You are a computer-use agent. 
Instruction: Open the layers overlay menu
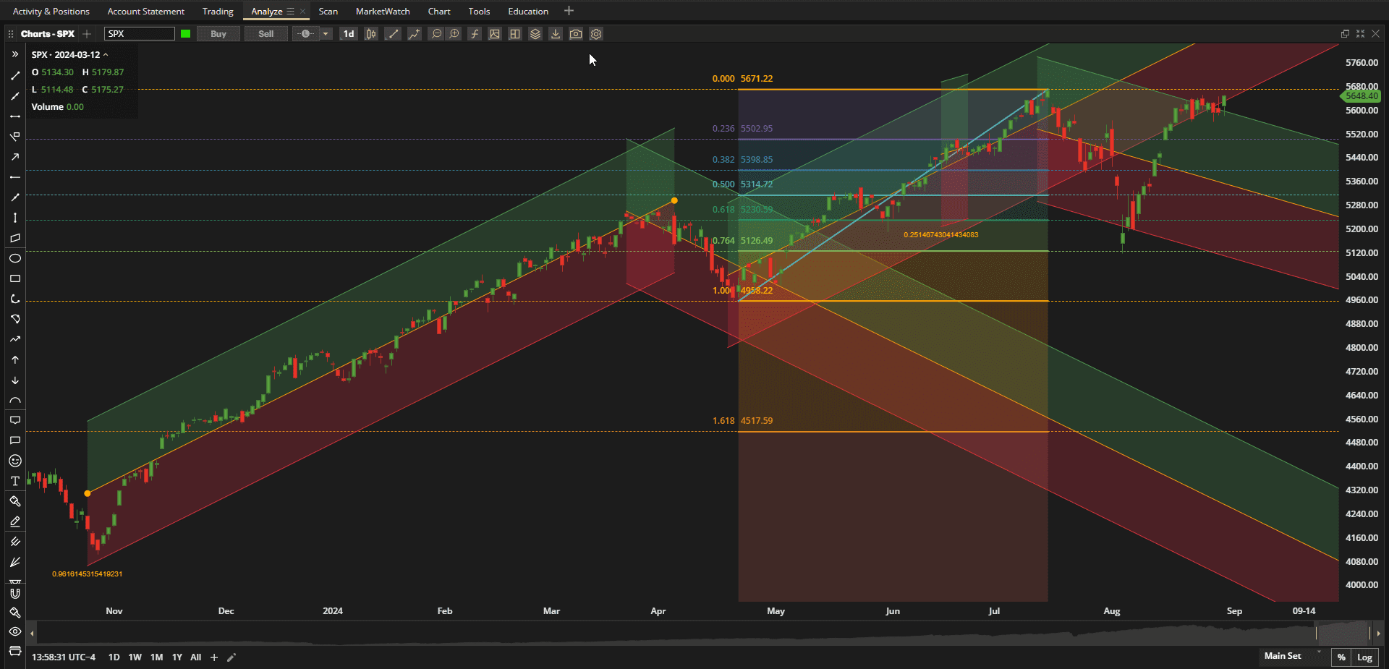click(x=535, y=34)
